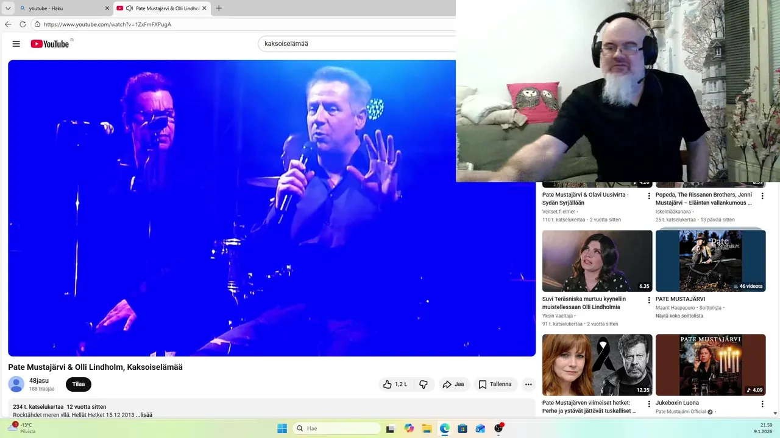The image size is (780, 438).
Task: Open Microsoft Store from the taskbar
Action: (463, 428)
